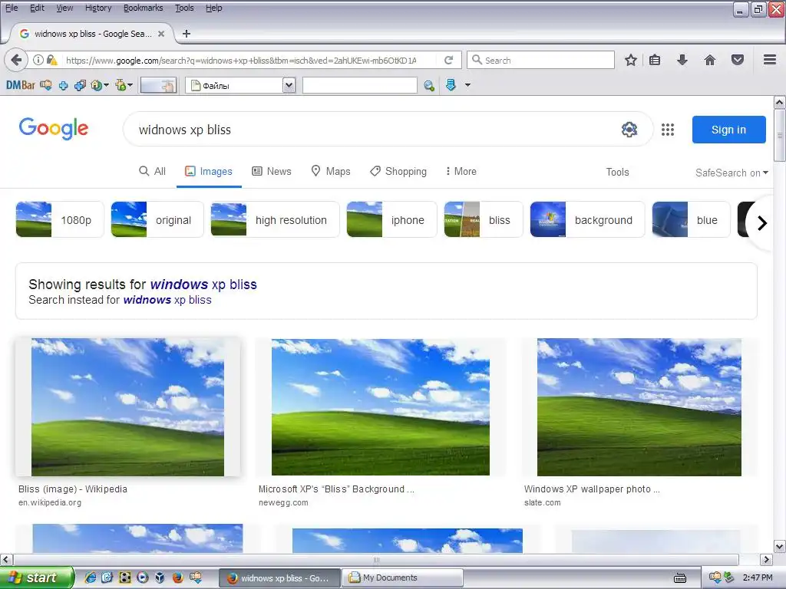Reload the page with the refresh icon
Screen dimensions: 786x589
448,60
